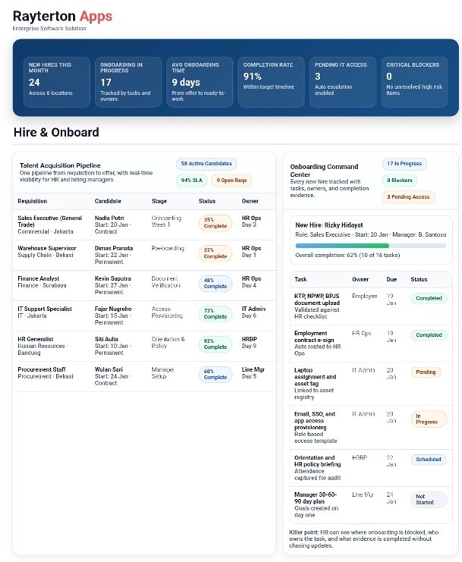
Task: Click the 94% SLA badge
Action: (192, 181)
